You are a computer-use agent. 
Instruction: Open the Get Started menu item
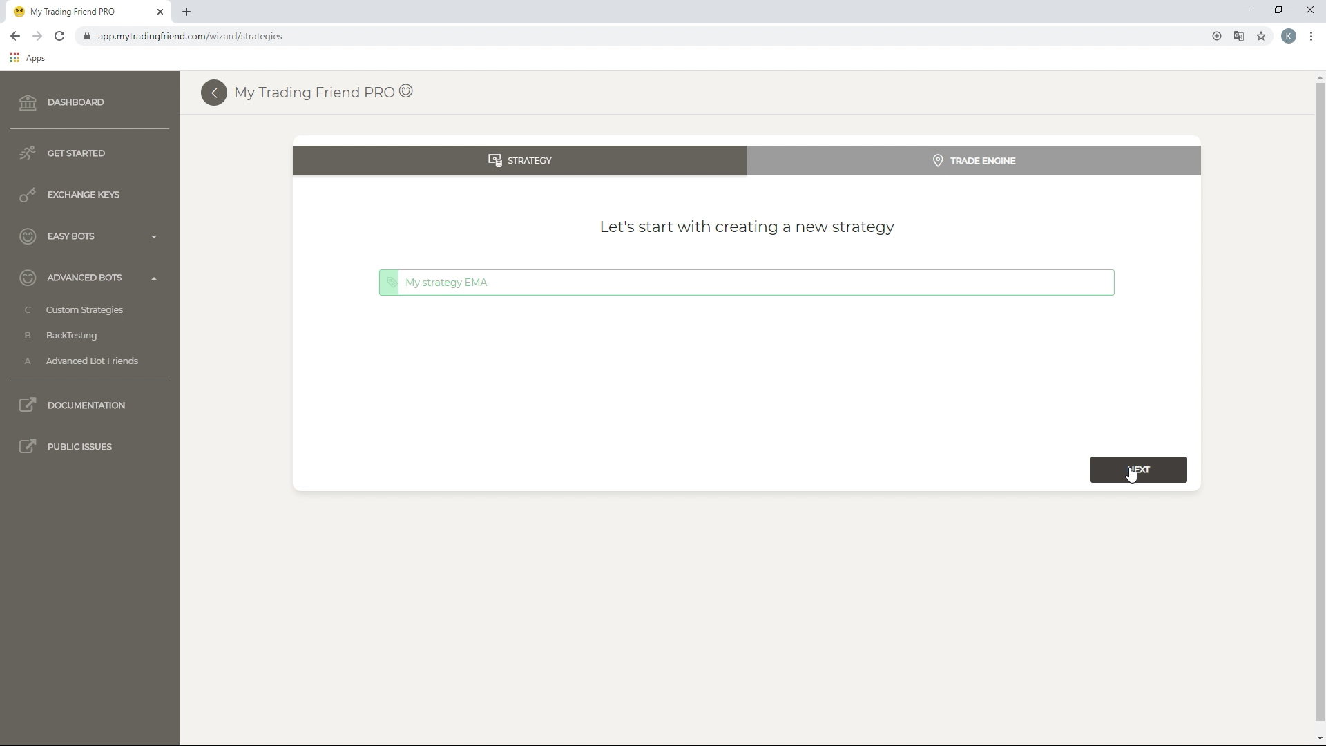90,153
